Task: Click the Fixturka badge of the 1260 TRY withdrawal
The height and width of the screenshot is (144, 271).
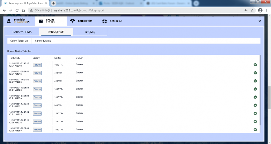Action: point(37,65)
